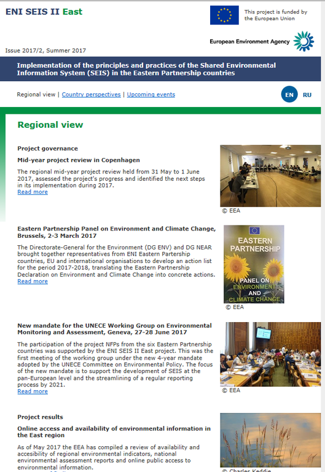Image resolution: width=325 pixels, height=472 pixels.
Task: Open the Geneva working group photo
Action: tap(270, 354)
